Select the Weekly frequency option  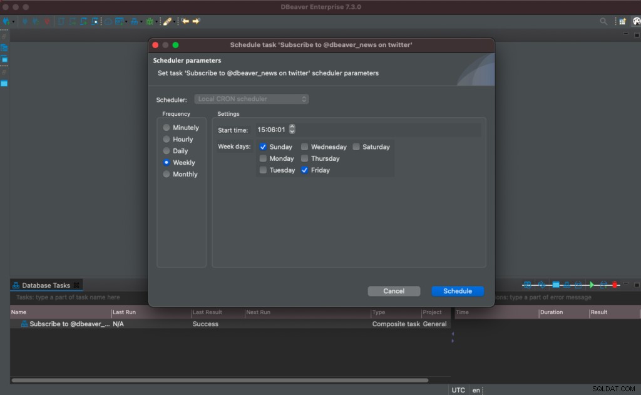tap(167, 162)
